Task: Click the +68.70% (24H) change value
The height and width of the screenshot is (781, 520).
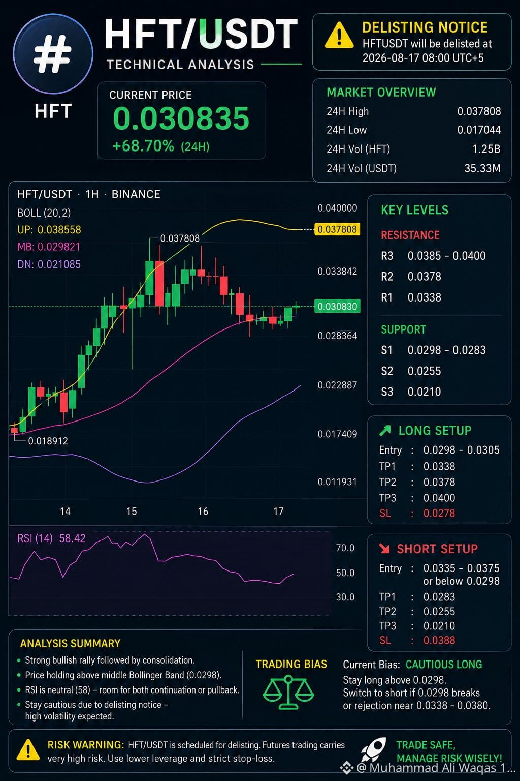Action: pos(161,146)
